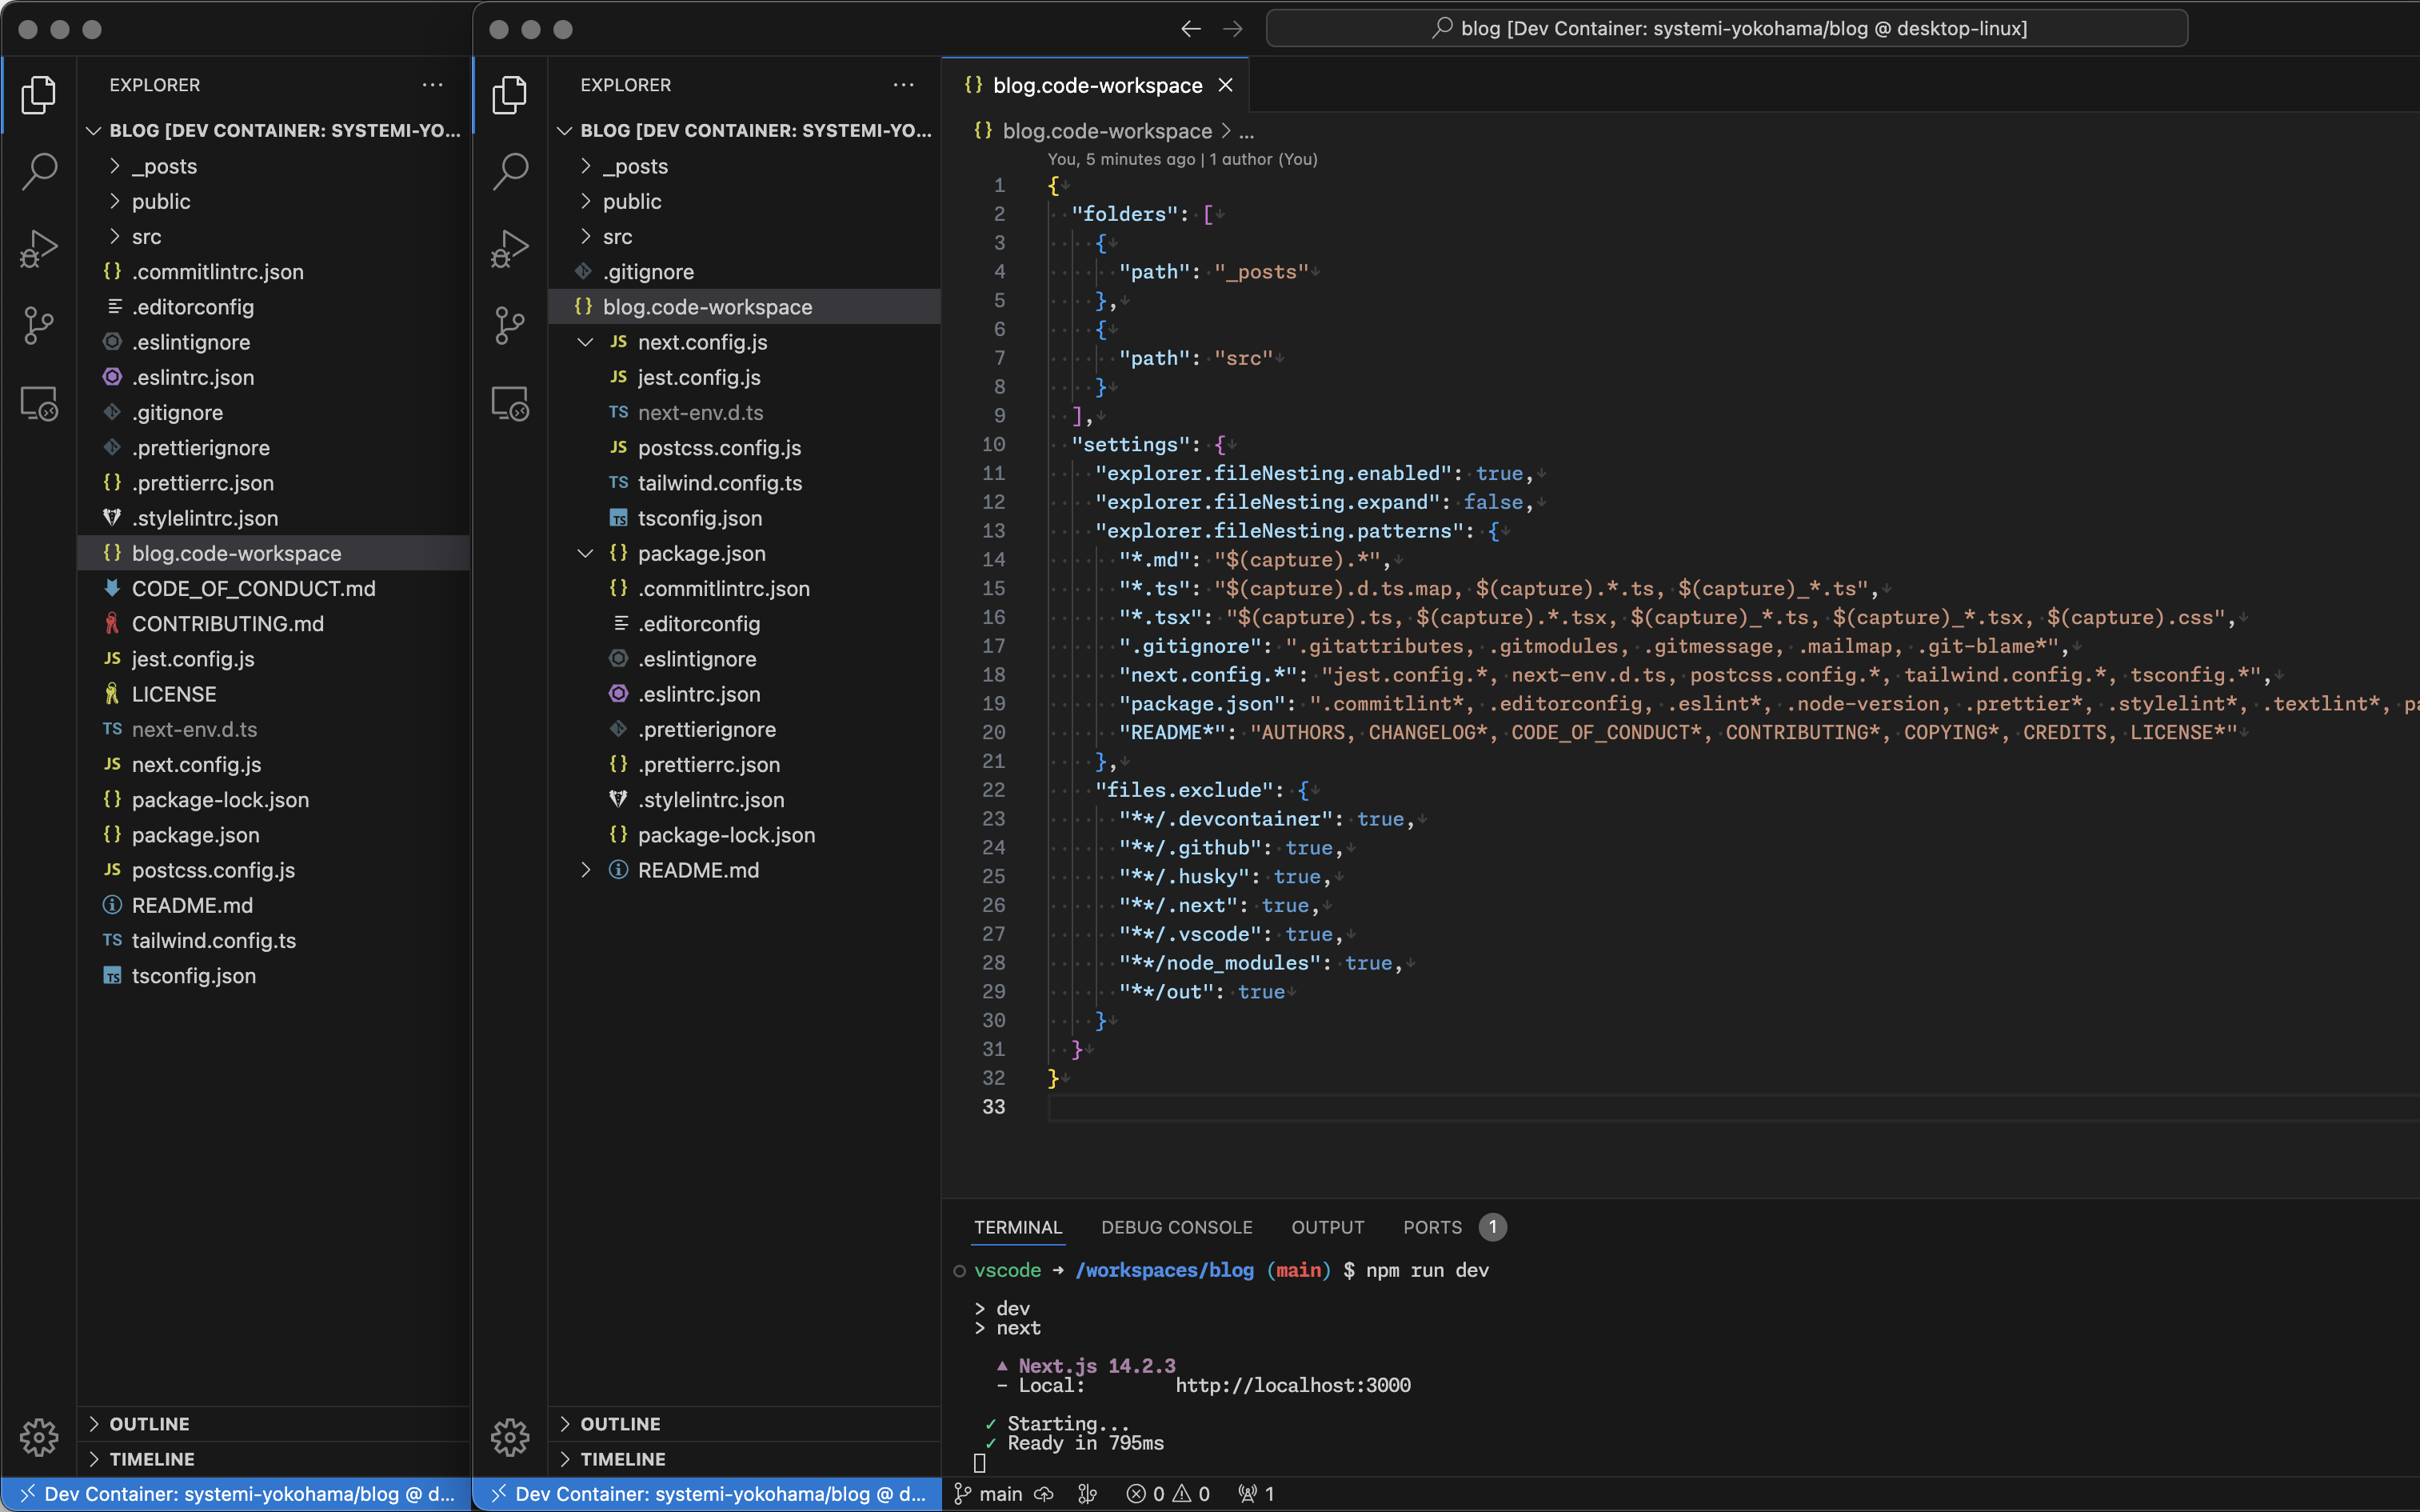The width and height of the screenshot is (2420, 1512).
Task: Expand src folder in left window
Action: [x=274, y=236]
